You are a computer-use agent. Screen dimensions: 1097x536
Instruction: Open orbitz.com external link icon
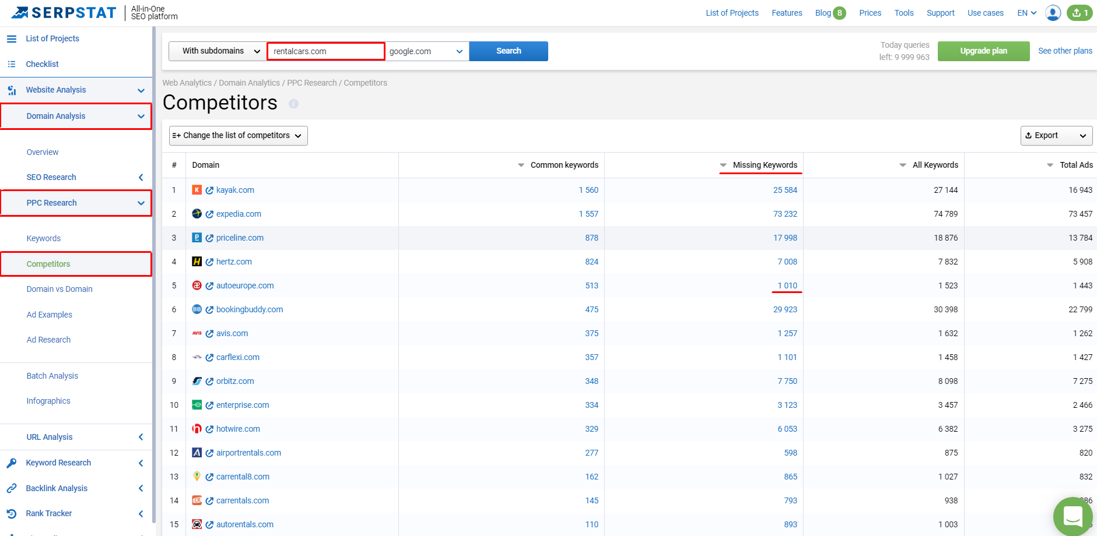pos(209,382)
